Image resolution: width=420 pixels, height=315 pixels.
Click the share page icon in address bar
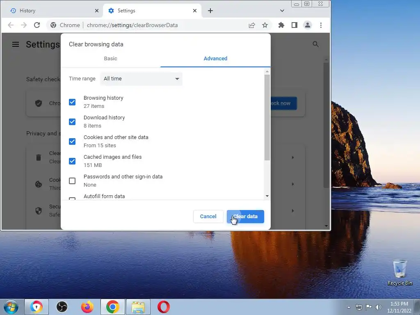click(252, 25)
